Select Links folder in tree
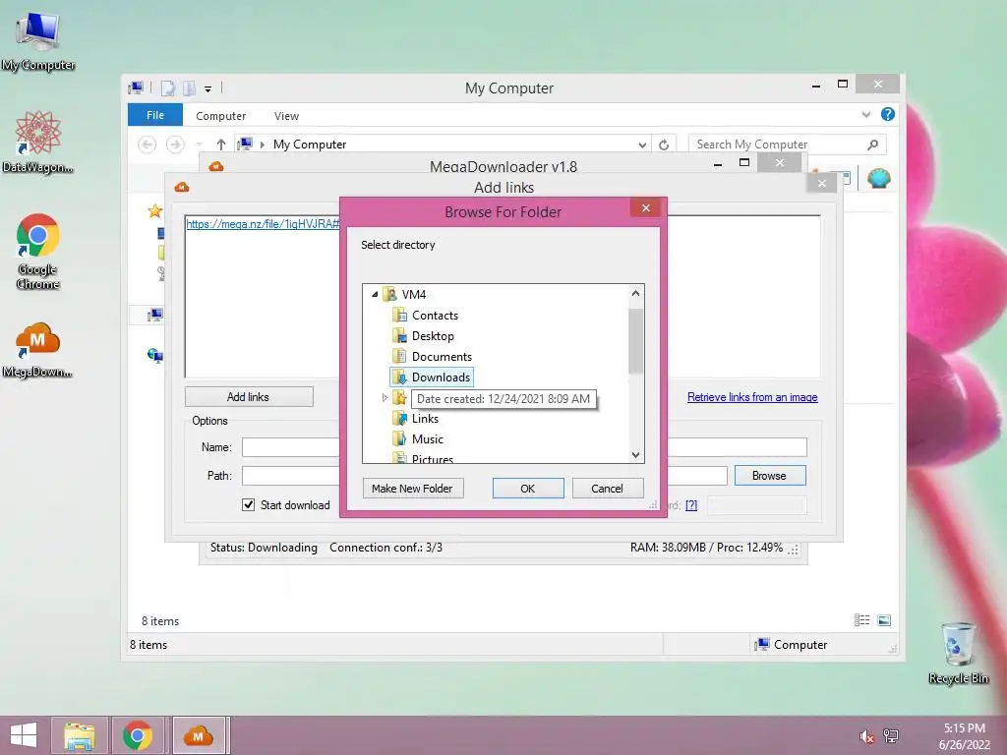This screenshot has height=755, width=1007. coord(425,419)
